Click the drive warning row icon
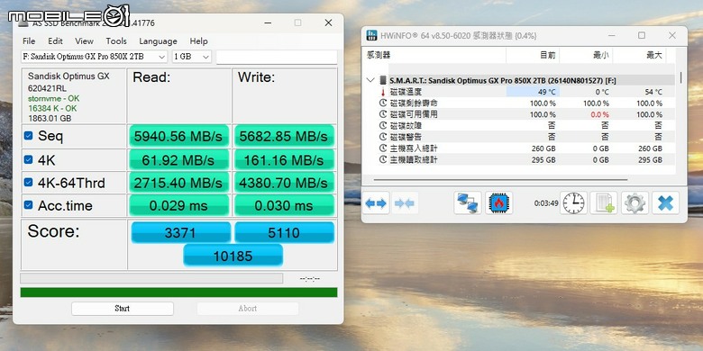Screen dimensions: 703x351 pos(383,137)
